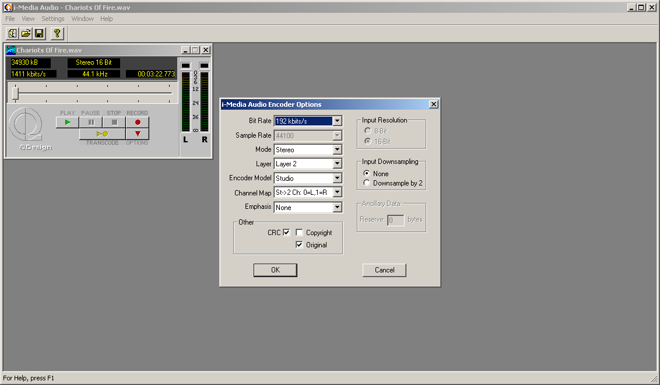The width and height of the screenshot is (660, 385).
Task: Click the right channel level meter
Action: pos(204,101)
